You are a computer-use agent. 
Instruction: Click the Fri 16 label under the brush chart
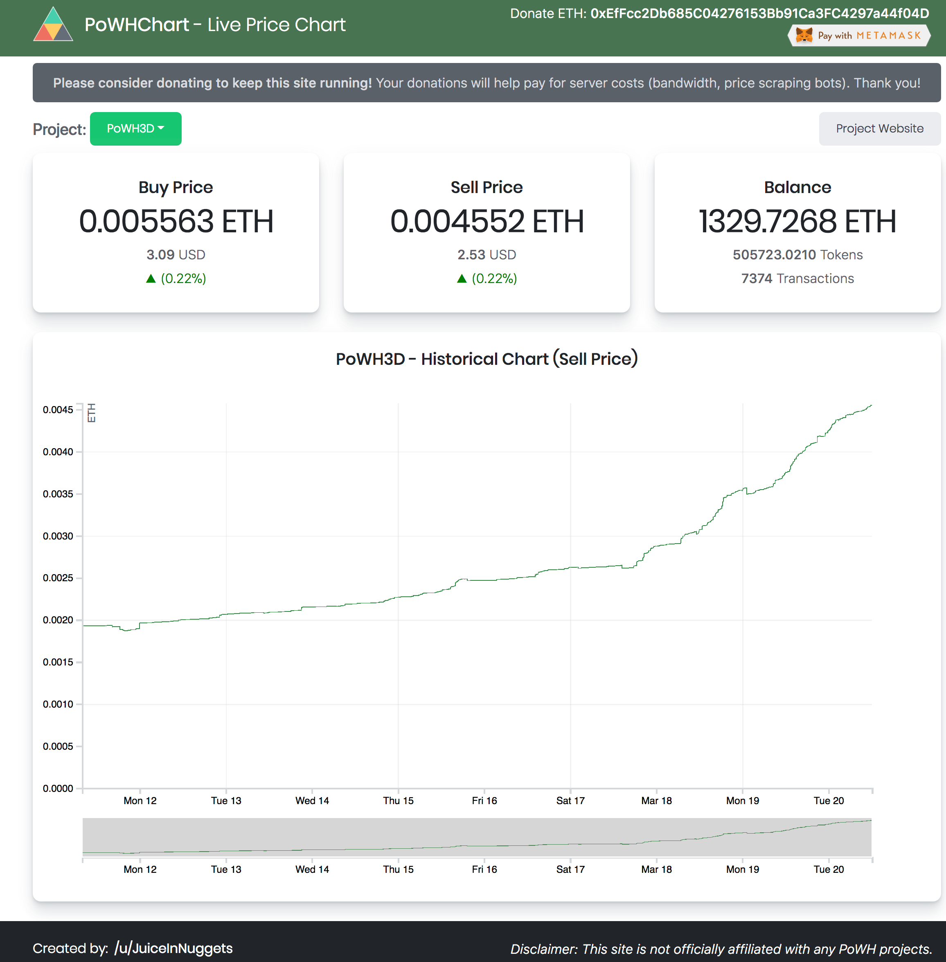[x=484, y=869]
